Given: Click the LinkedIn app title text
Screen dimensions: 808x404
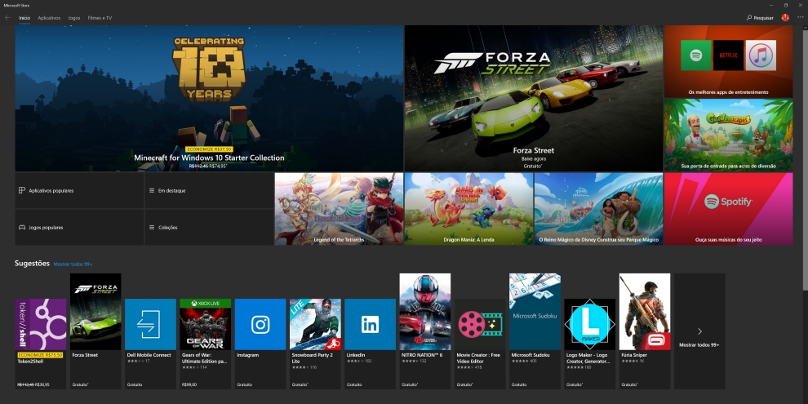Looking at the screenshot, I should [x=356, y=355].
